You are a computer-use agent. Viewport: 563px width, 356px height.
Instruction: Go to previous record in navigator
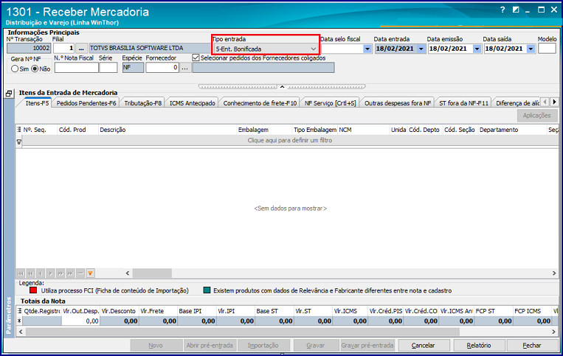41,273
